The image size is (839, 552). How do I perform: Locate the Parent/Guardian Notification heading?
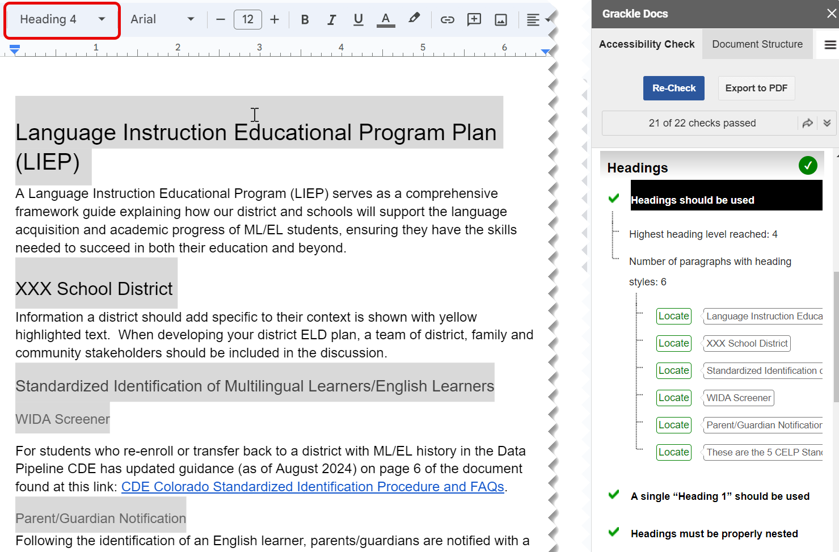pyautogui.click(x=674, y=425)
